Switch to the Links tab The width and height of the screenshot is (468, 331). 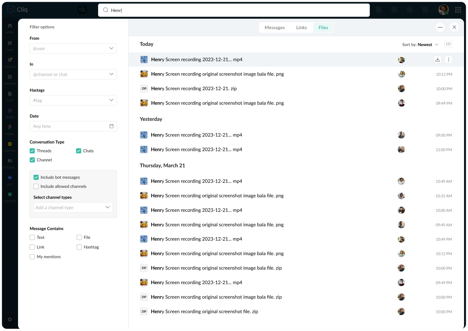(x=301, y=27)
